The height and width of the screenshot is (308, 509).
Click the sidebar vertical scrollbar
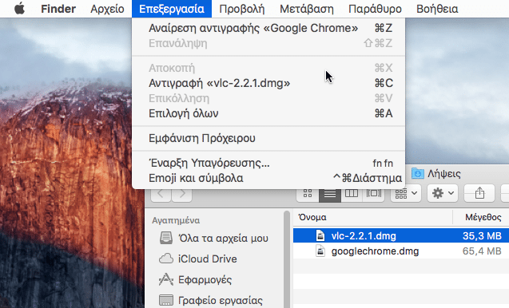[287, 259]
